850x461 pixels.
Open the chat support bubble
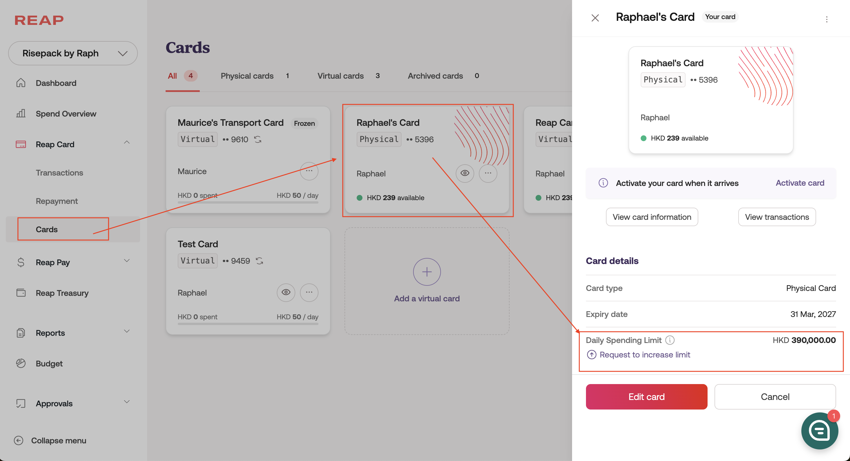pos(819,431)
